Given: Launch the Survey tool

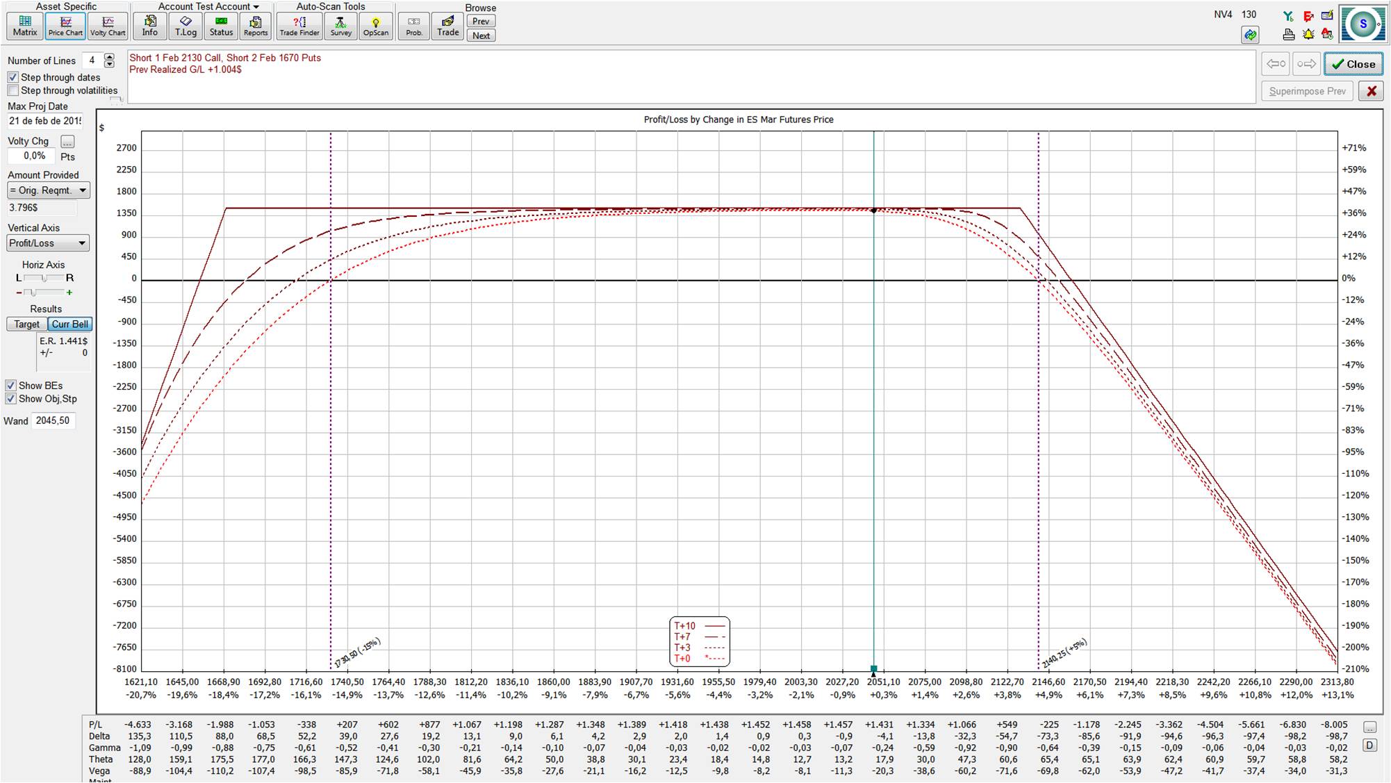Looking at the screenshot, I should [x=340, y=26].
